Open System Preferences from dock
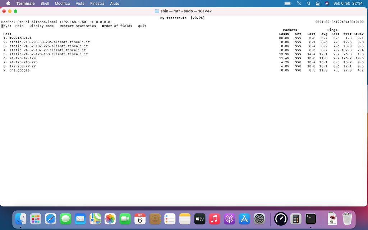This screenshot has width=368, height=230. (x=259, y=218)
